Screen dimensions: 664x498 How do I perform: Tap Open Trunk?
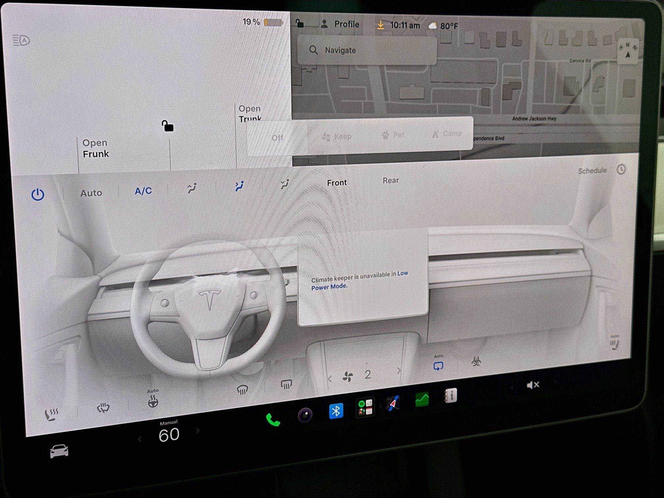pyautogui.click(x=250, y=114)
